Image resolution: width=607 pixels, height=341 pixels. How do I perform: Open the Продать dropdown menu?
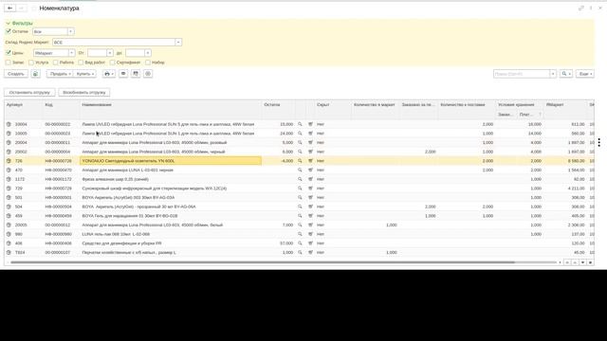click(x=60, y=74)
